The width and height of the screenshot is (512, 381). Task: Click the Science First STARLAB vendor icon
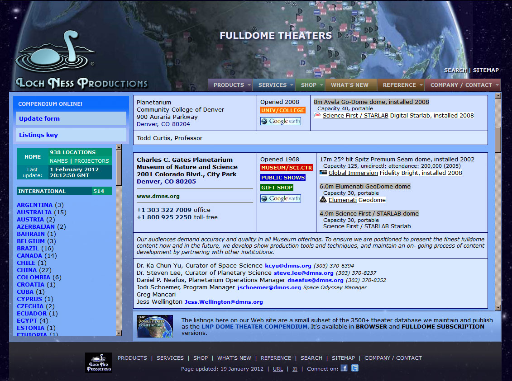tap(317, 115)
